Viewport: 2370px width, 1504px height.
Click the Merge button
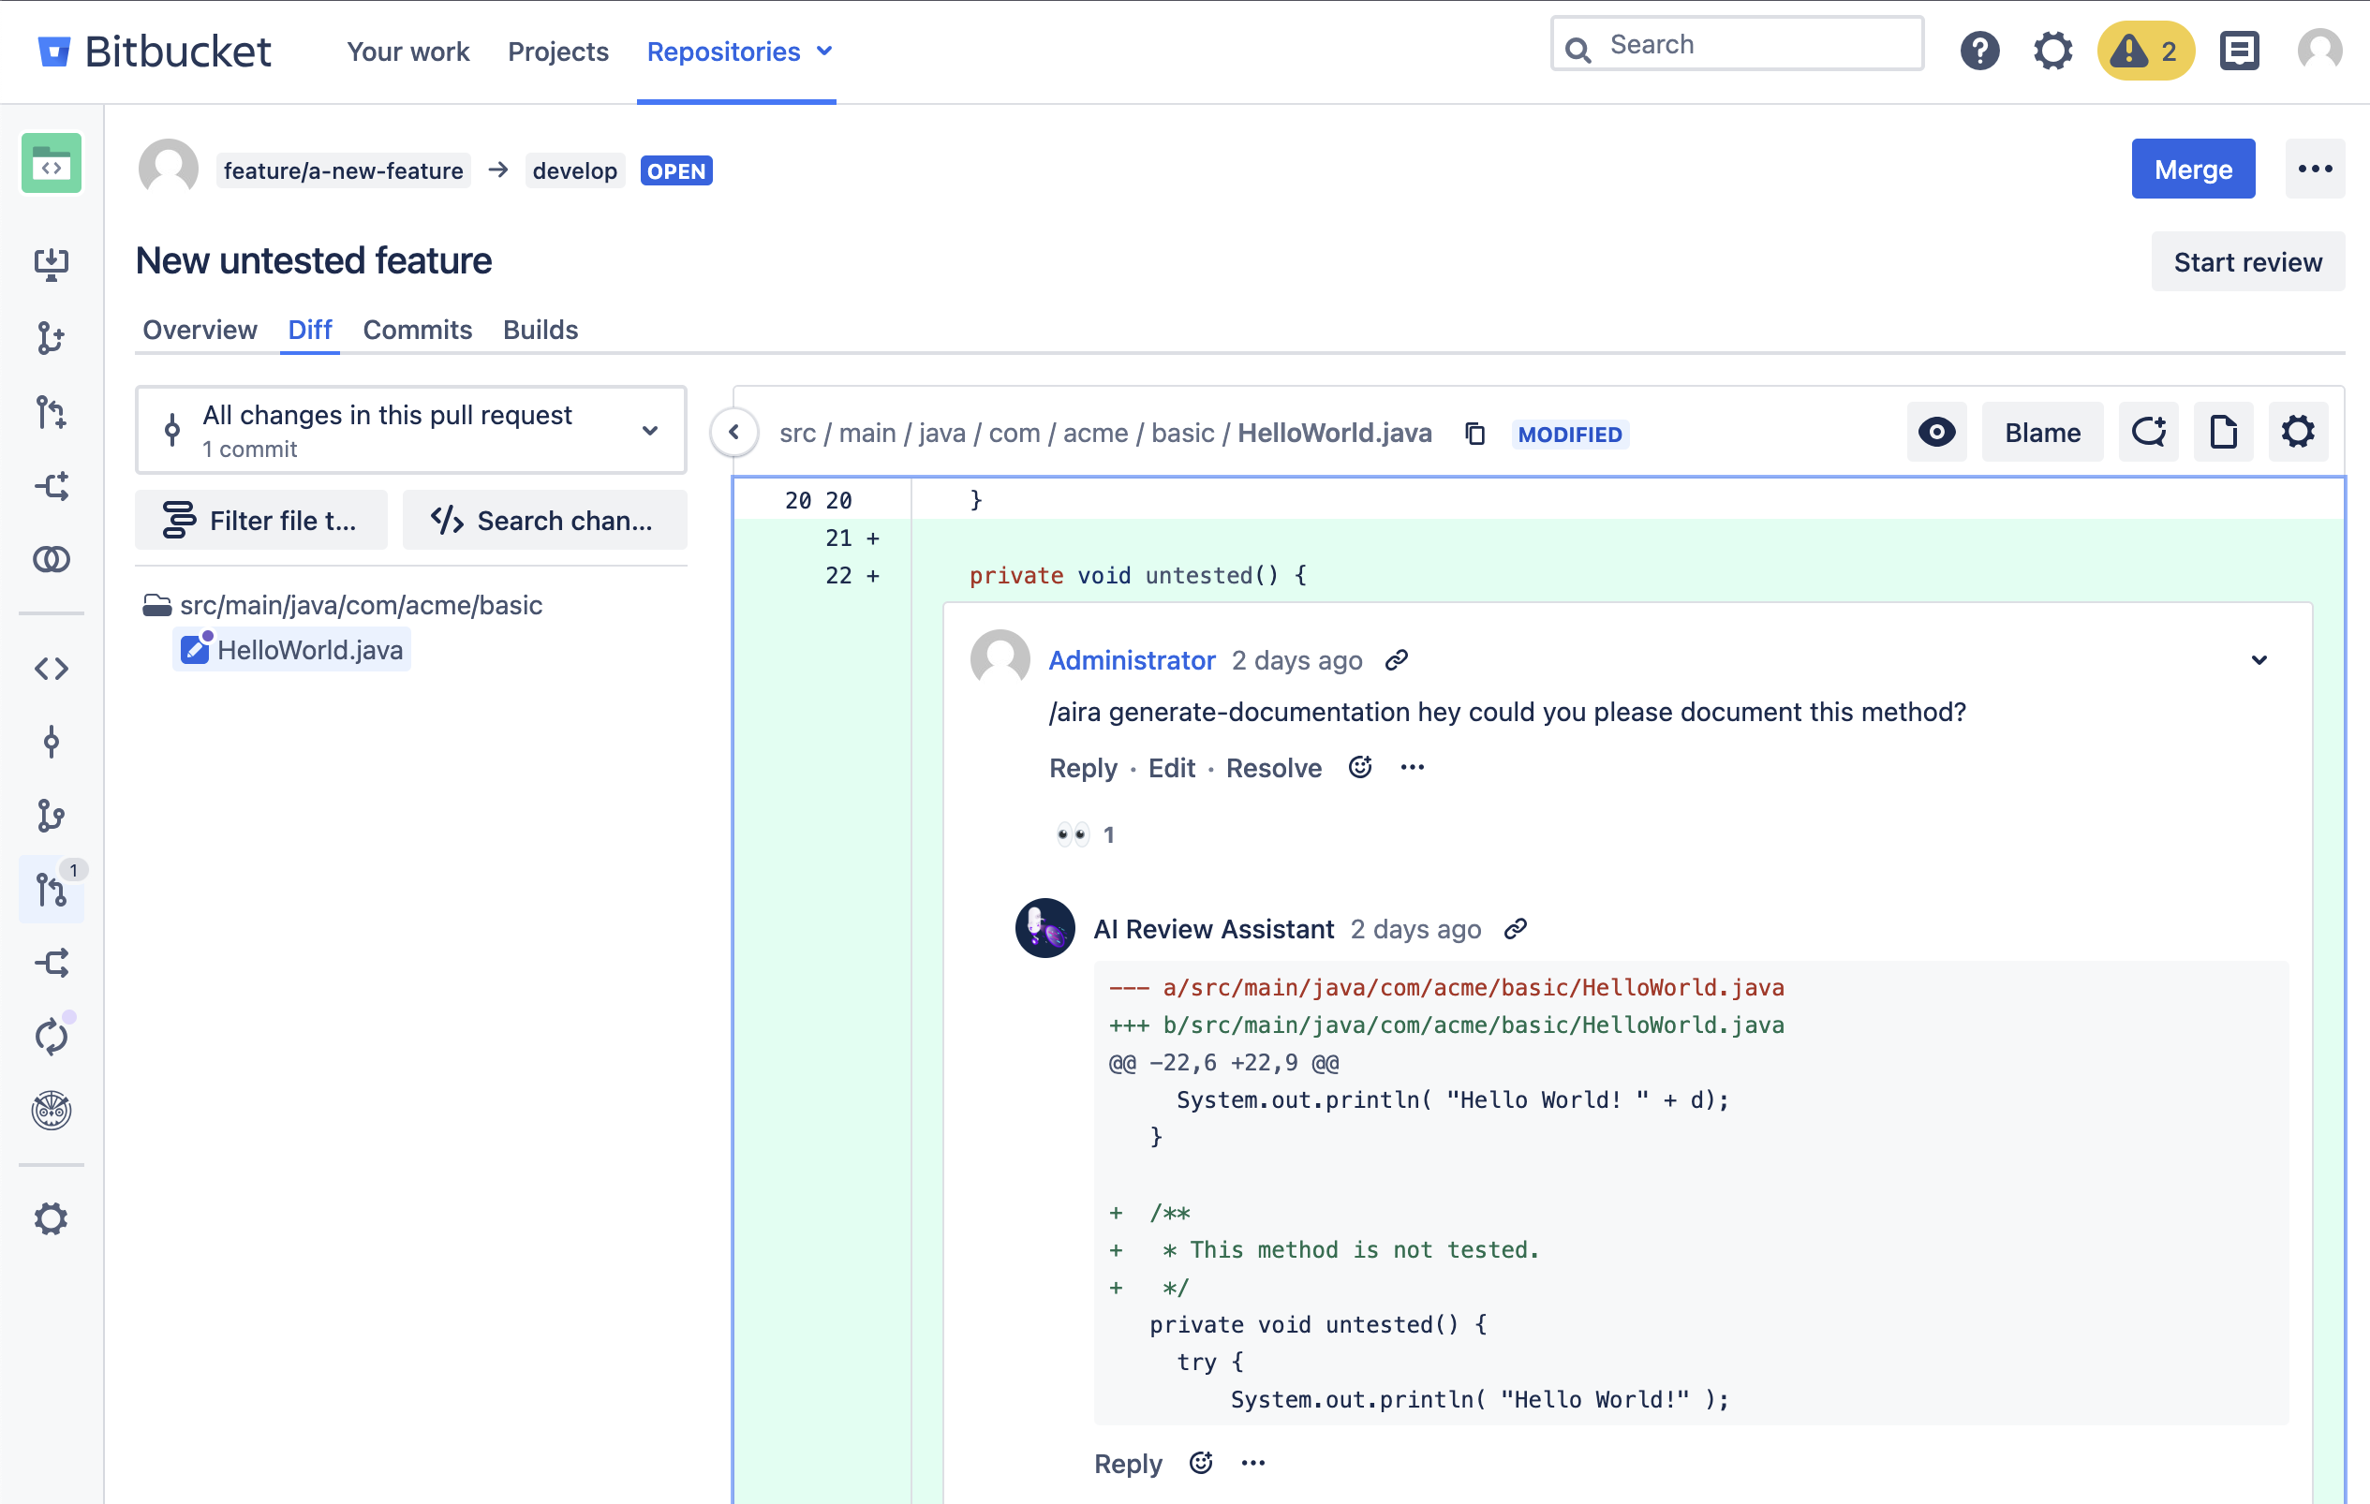click(x=2194, y=168)
